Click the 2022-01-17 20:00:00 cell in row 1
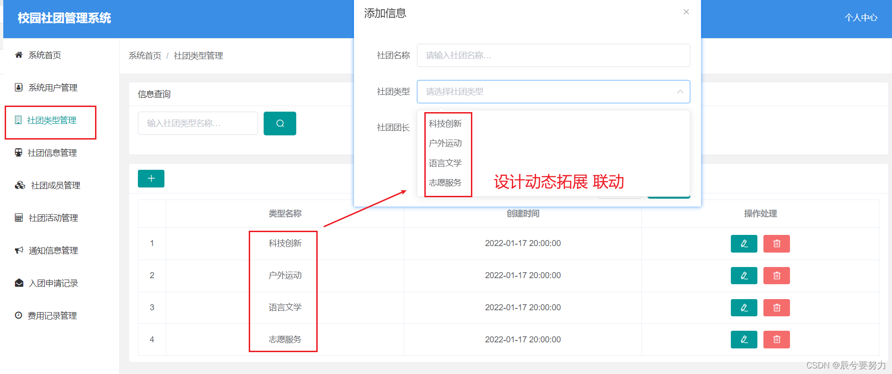892x374 pixels. point(523,243)
